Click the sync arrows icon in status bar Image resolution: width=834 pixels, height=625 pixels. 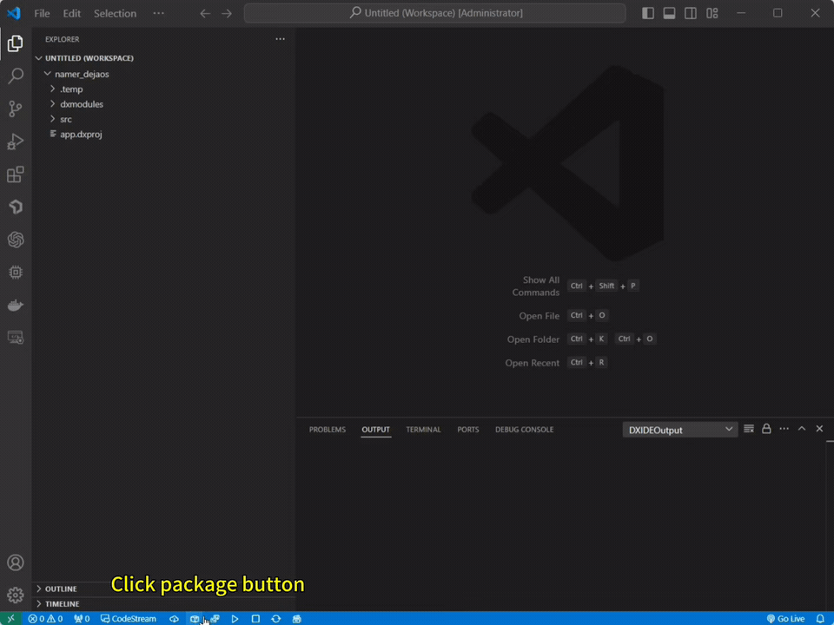pyautogui.click(x=276, y=619)
